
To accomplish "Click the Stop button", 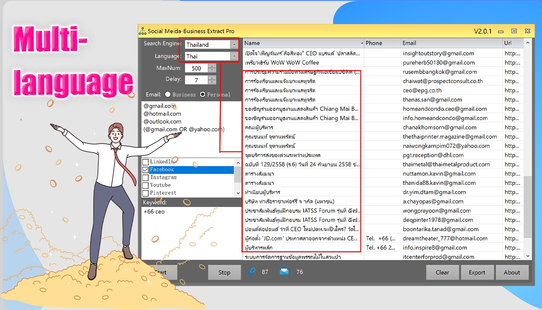I will (x=224, y=272).
